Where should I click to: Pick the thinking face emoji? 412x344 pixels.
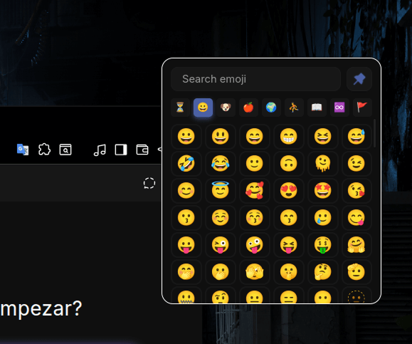(x=322, y=271)
